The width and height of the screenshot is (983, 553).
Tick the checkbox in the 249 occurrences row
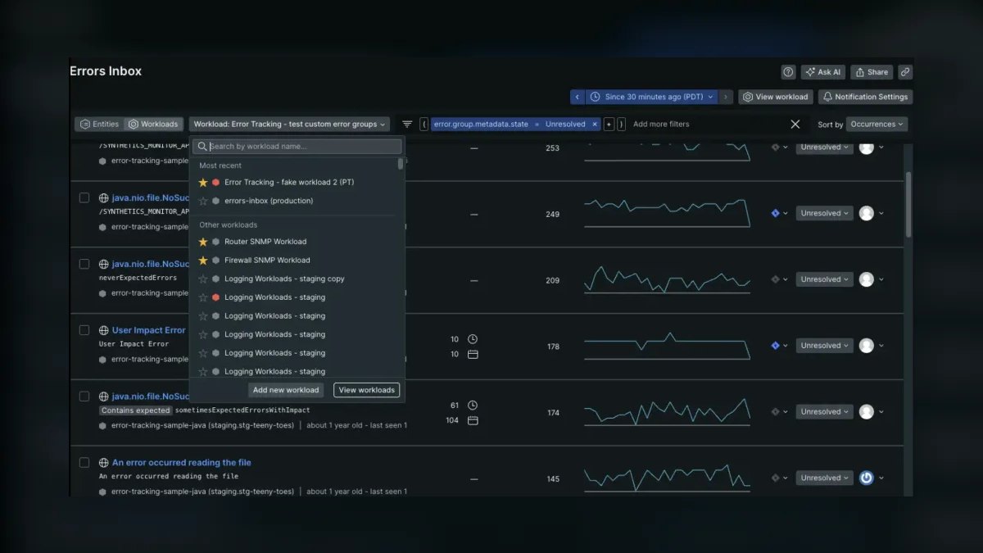(84, 197)
